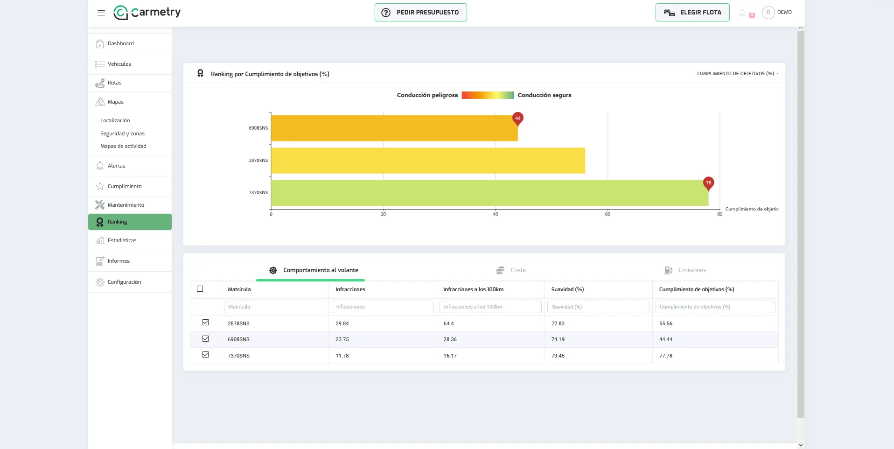Click the 28.36 cell value
894x449 pixels.
tap(450, 339)
